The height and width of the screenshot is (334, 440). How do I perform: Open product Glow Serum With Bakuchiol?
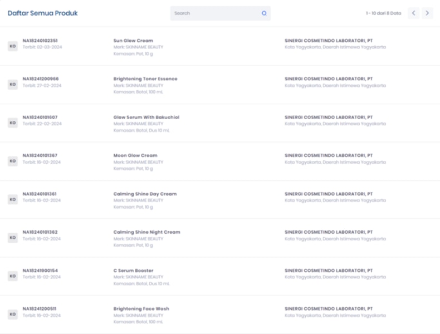pos(146,117)
